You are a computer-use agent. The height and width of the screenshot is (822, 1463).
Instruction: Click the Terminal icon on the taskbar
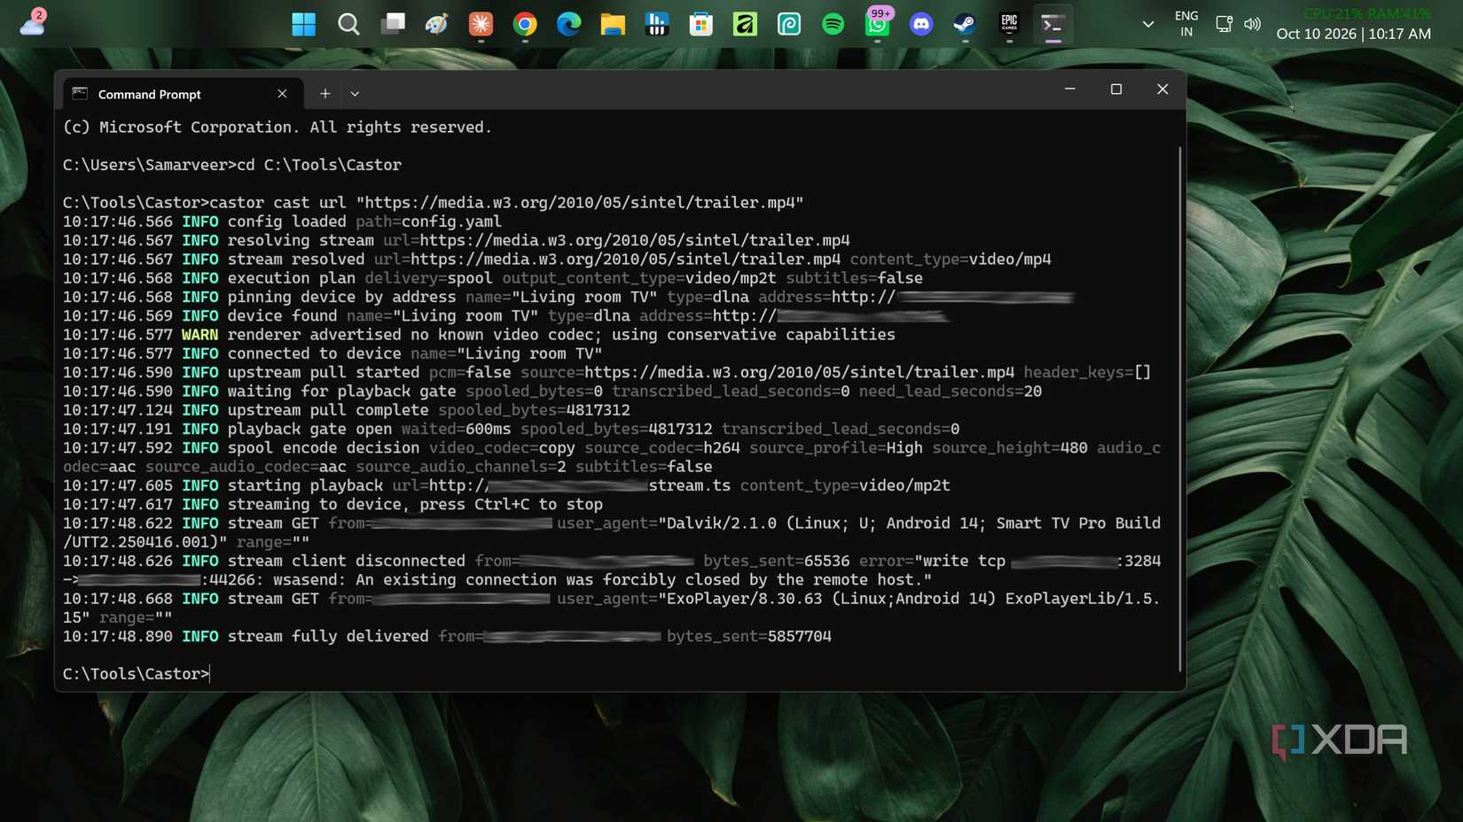coord(1052,25)
